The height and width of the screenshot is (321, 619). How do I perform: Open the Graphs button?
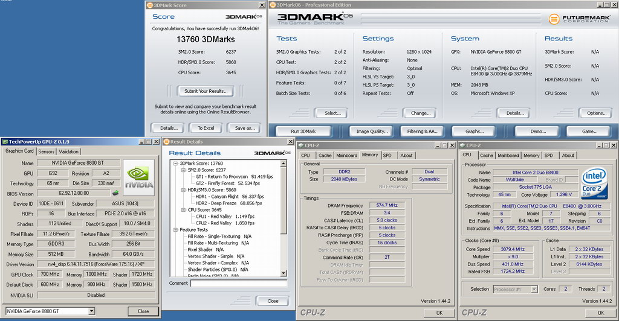pos(474,131)
